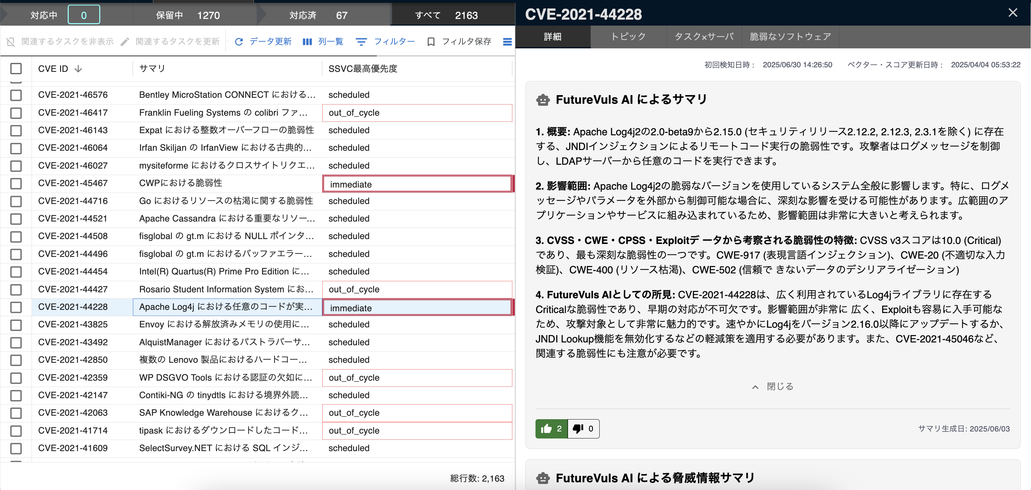
Task: Click Bentley MicroStation CONNECT summary
Action: point(227,95)
